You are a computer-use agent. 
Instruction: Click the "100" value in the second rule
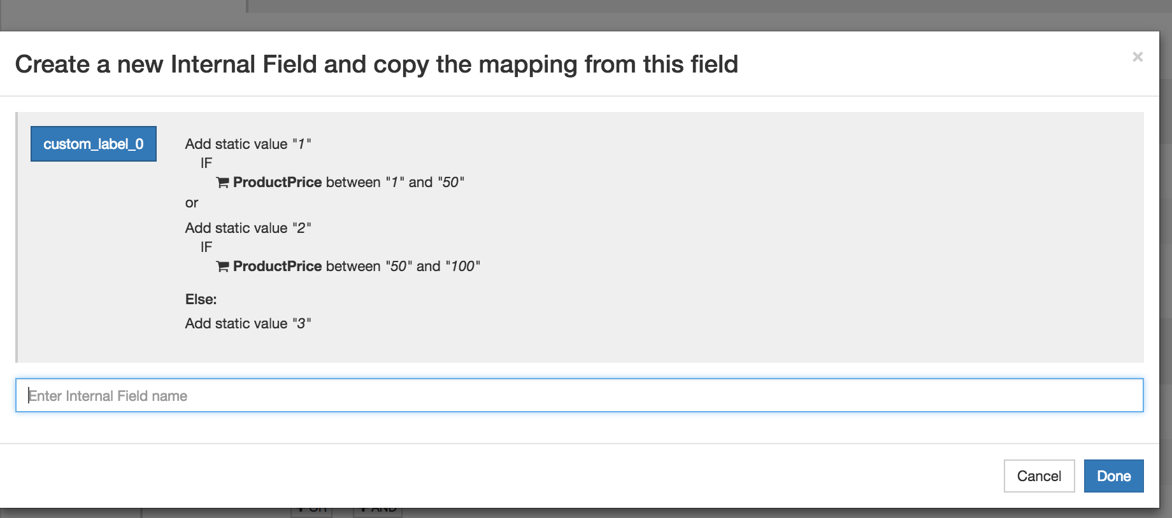tap(463, 266)
